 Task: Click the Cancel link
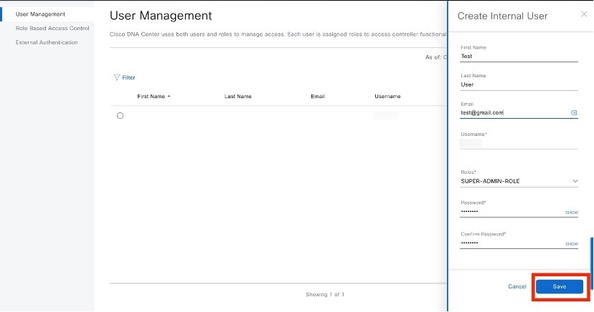pyautogui.click(x=517, y=286)
